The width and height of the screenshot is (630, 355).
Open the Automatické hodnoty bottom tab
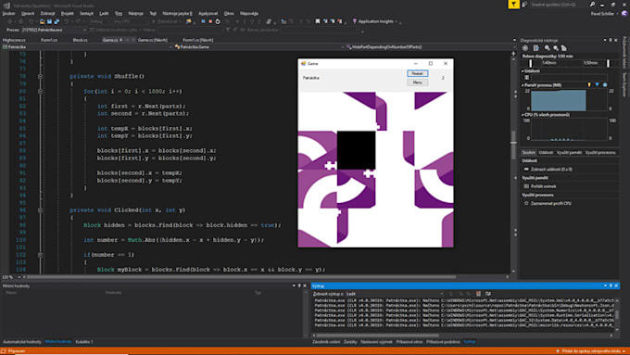22,342
